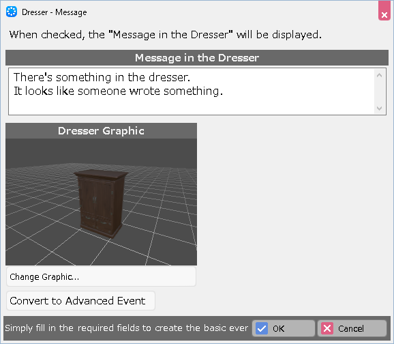Convert to Advanced Event
The height and width of the screenshot is (344, 394).
[80, 301]
